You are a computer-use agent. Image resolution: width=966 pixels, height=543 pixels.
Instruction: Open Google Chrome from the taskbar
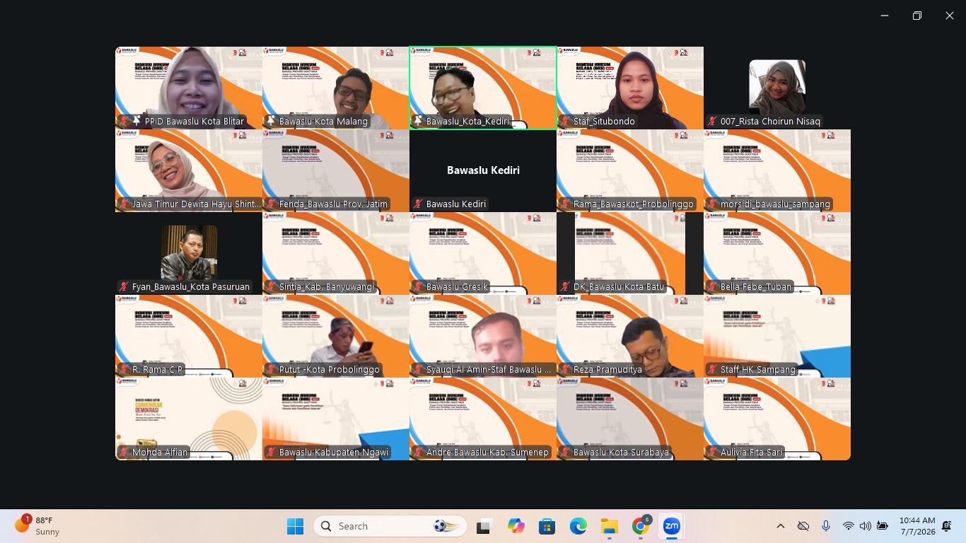click(641, 526)
